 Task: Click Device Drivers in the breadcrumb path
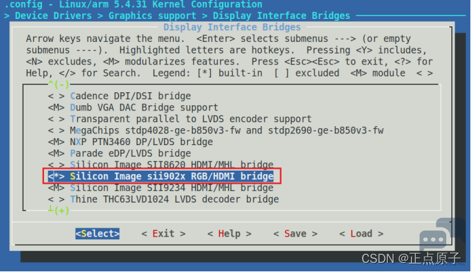click(x=54, y=16)
